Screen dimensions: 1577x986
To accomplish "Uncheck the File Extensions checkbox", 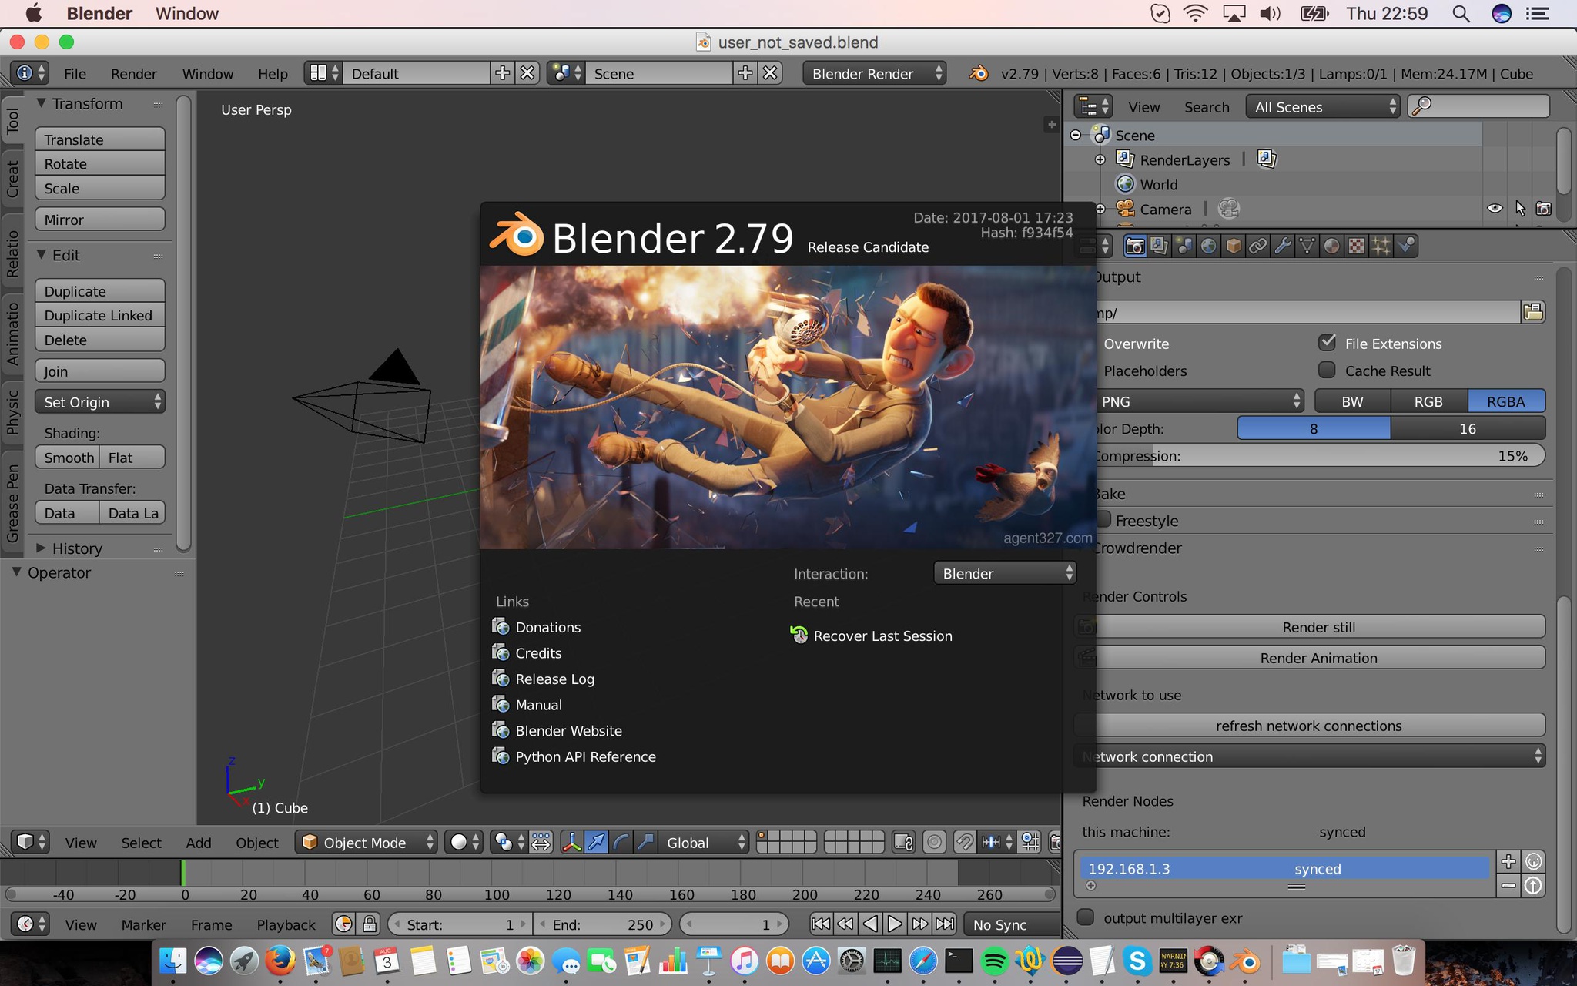I will pyautogui.click(x=1327, y=343).
